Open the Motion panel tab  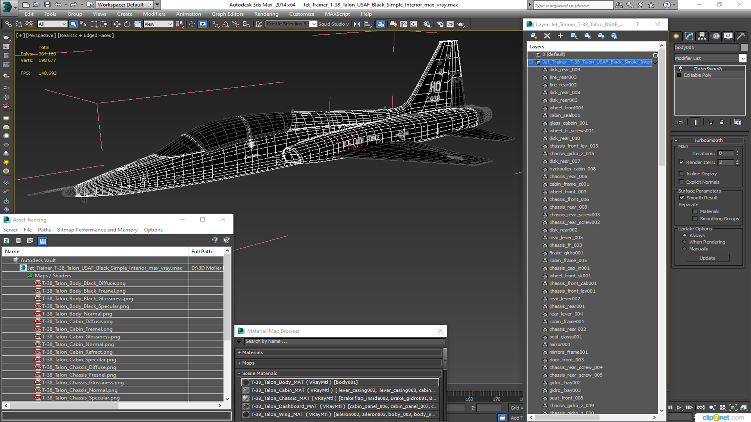coord(715,36)
